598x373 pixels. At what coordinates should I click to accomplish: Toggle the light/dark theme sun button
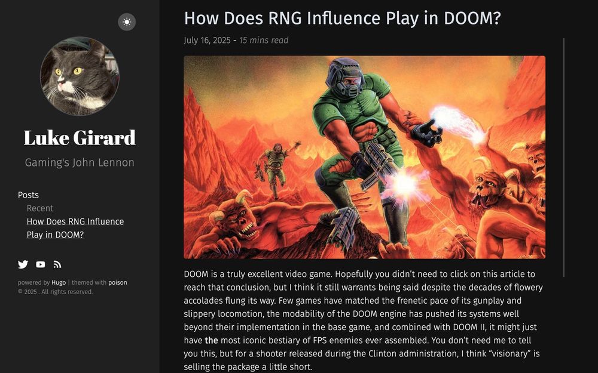point(127,22)
